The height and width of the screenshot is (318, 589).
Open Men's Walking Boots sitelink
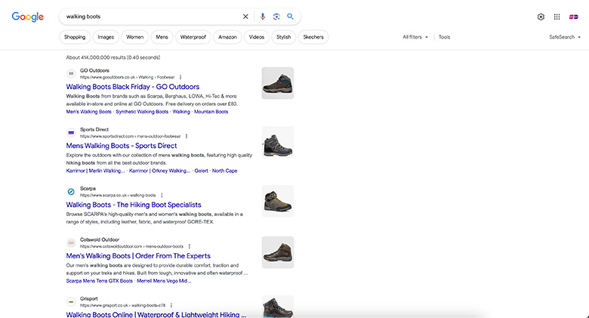(x=88, y=112)
